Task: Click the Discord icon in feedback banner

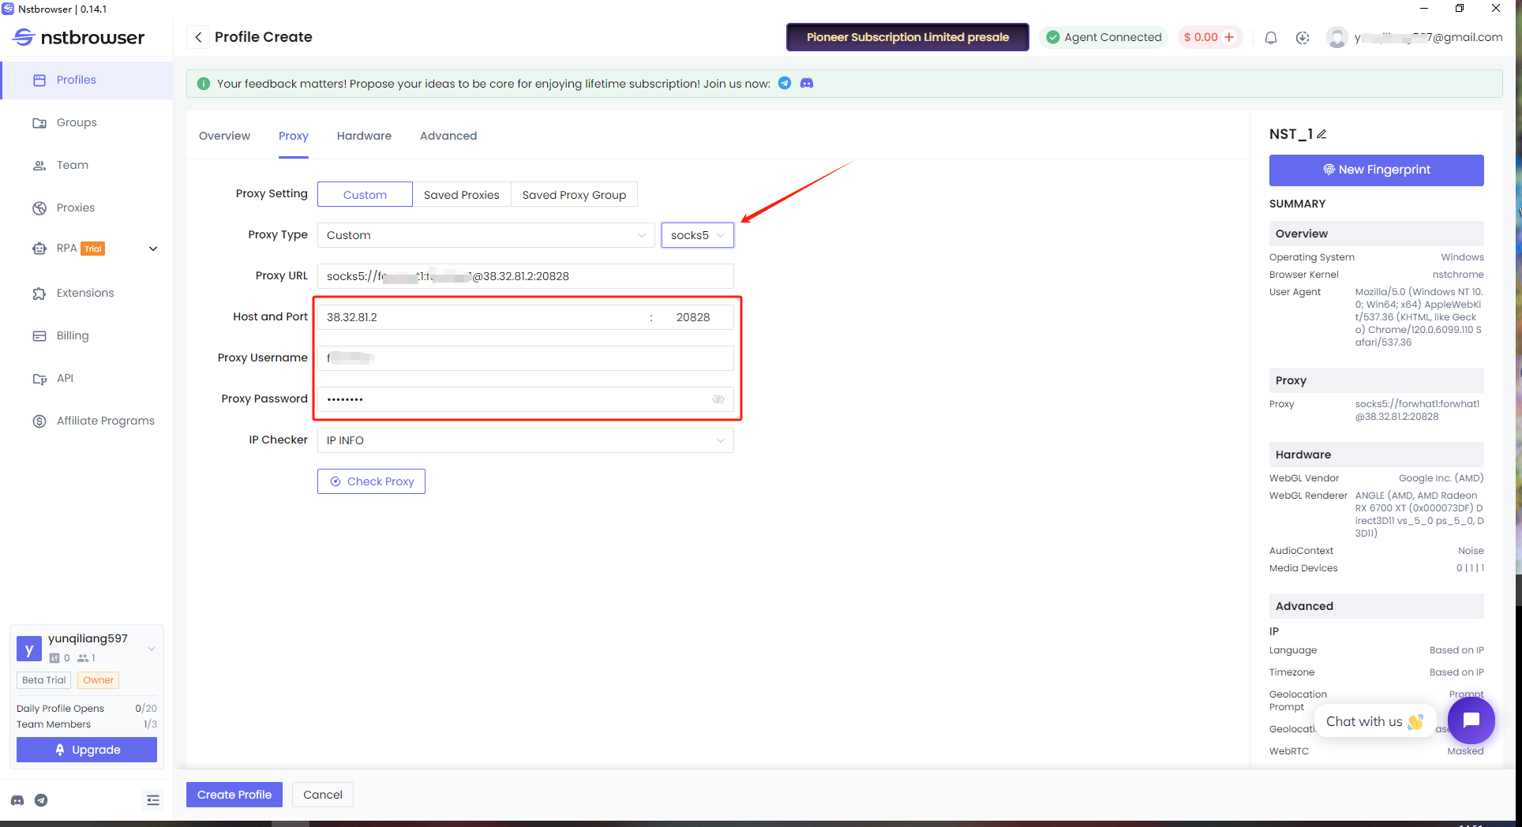Action: pyautogui.click(x=807, y=83)
